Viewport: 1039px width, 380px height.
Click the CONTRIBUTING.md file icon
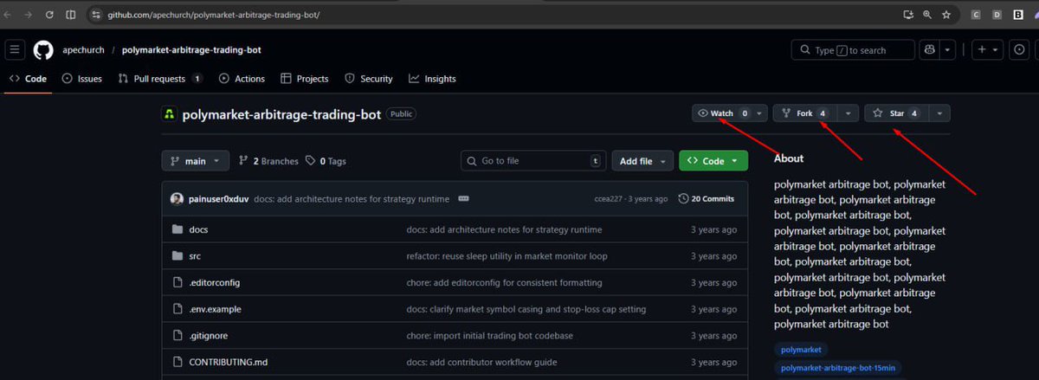pos(177,362)
